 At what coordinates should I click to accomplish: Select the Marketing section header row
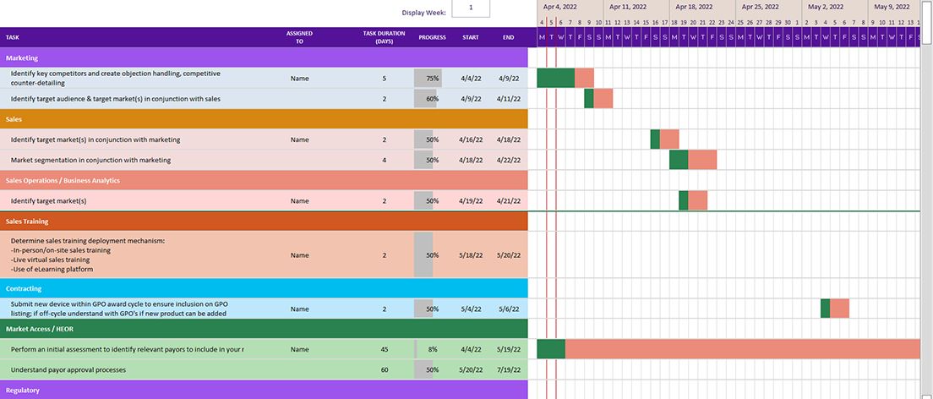pos(264,57)
